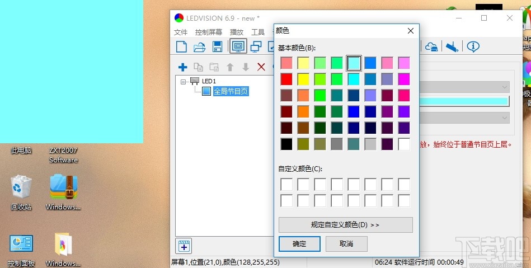Viewport: 531px width, 268px height.
Task: Open the cloud server toolbar icon
Action: 431,47
